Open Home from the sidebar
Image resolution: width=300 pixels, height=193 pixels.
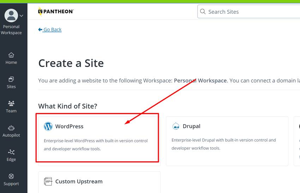tap(11, 58)
